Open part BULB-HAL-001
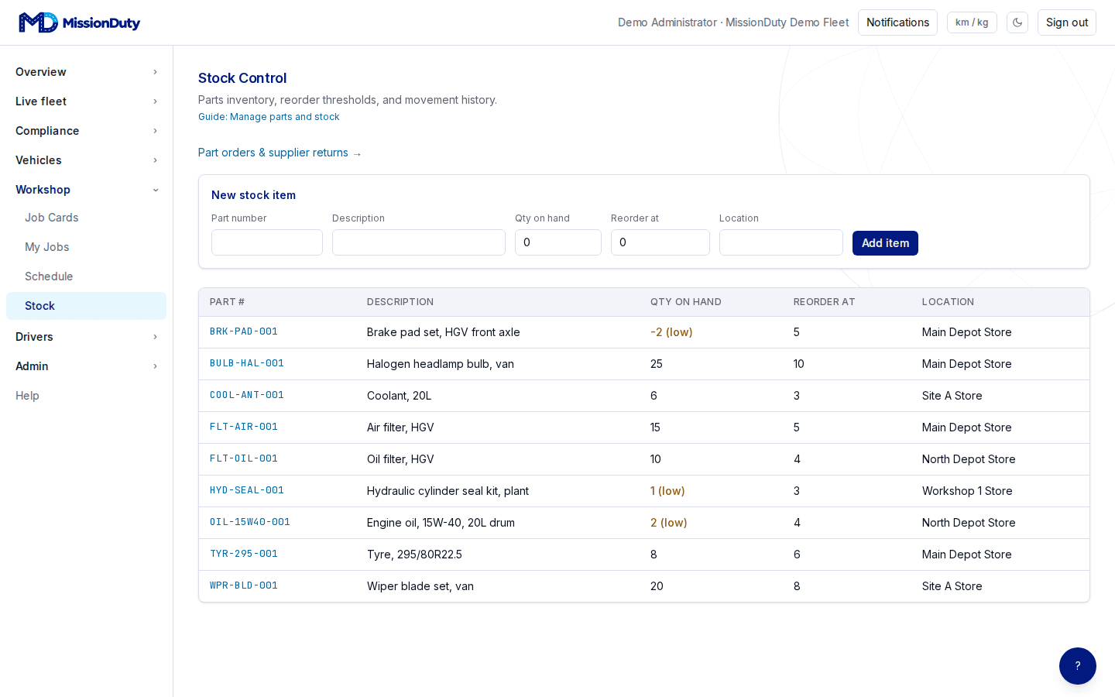The height and width of the screenshot is (697, 1115). click(x=247, y=363)
